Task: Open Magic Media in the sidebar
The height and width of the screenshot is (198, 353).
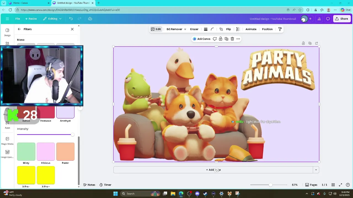Action: (7, 141)
